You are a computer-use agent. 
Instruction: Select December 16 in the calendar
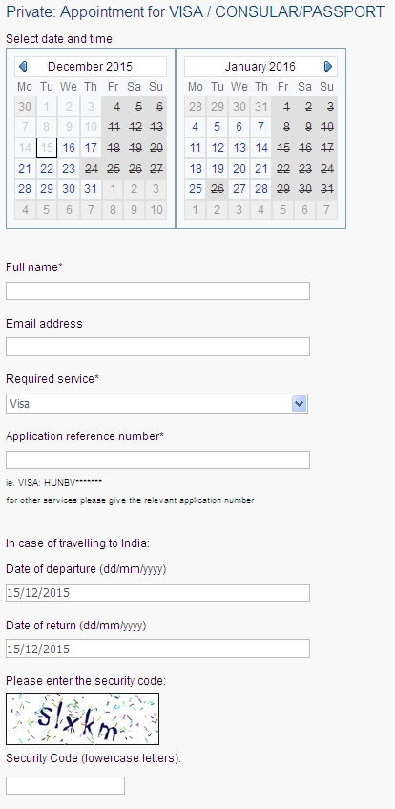tap(69, 148)
